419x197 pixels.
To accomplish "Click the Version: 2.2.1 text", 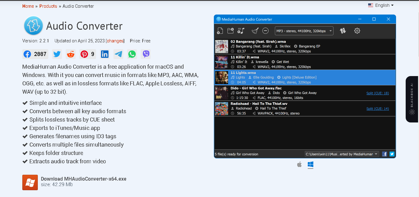I will (36, 41).
